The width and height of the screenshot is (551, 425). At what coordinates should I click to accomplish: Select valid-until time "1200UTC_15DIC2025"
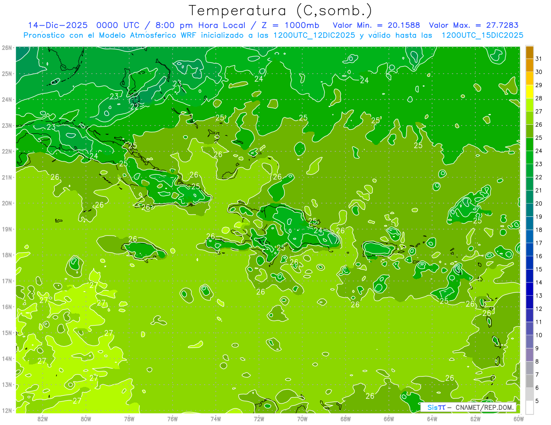click(x=483, y=35)
